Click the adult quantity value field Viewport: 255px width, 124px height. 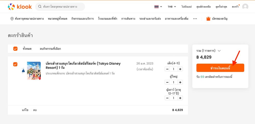[173, 82]
